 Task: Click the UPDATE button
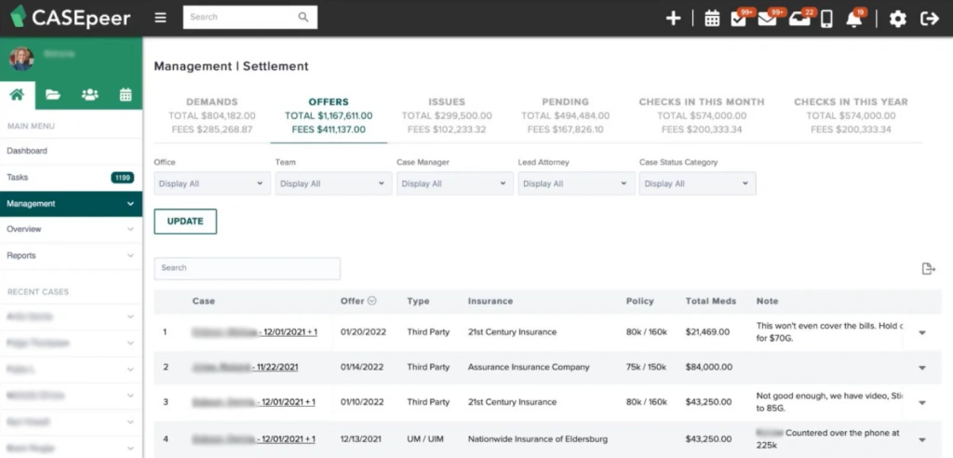[x=185, y=222]
